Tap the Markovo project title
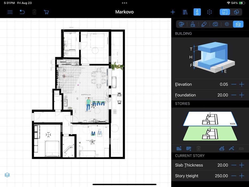 pyautogui.click(x=124, y=12)
